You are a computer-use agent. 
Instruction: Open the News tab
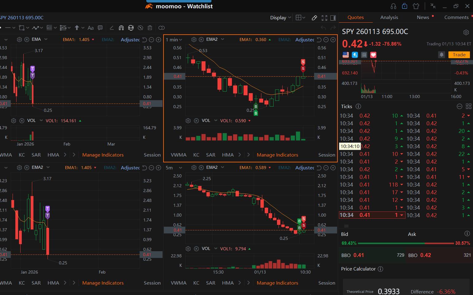pos(423,17)
